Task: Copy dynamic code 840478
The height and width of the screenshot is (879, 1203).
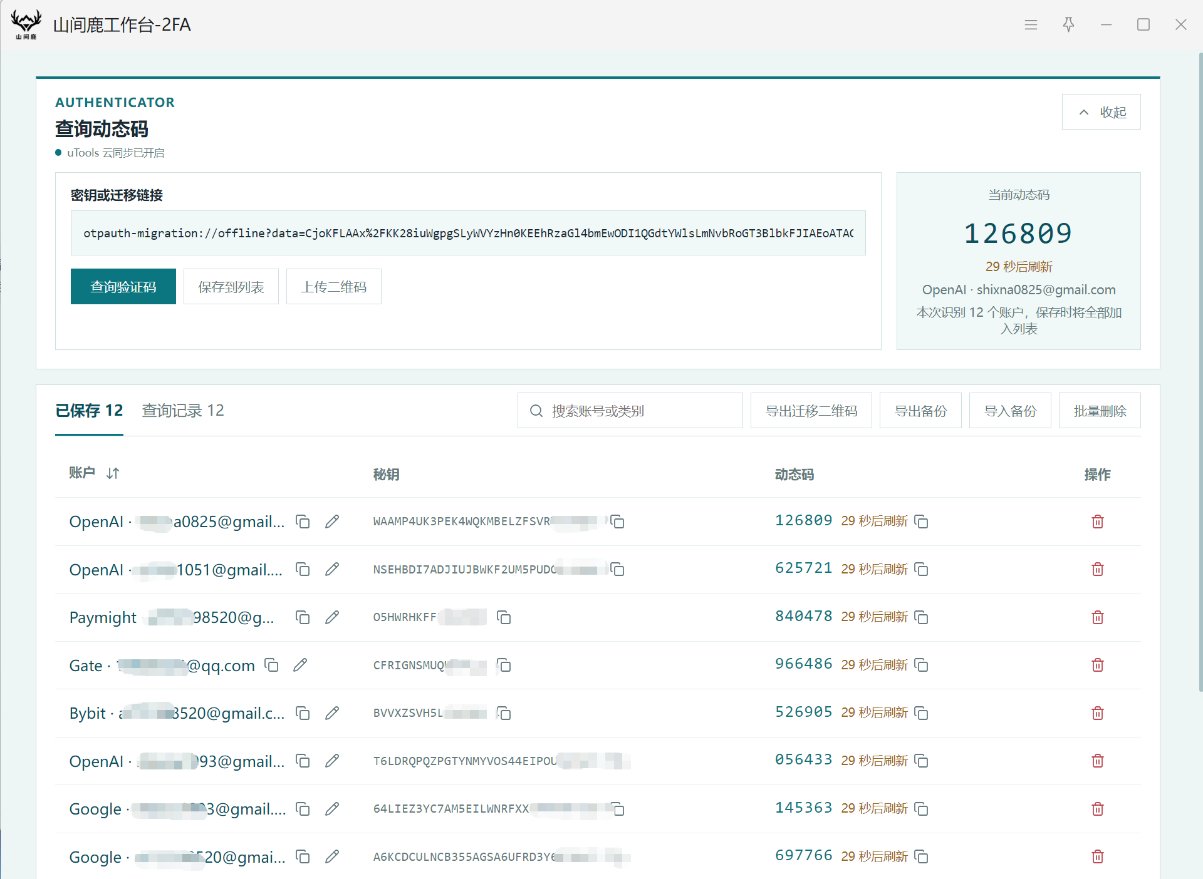Action: click(x=921, y=617)
